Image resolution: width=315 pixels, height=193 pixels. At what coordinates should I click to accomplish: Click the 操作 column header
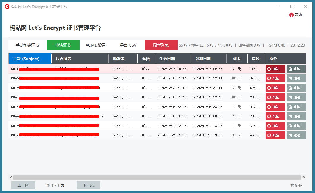pos(286,59)
